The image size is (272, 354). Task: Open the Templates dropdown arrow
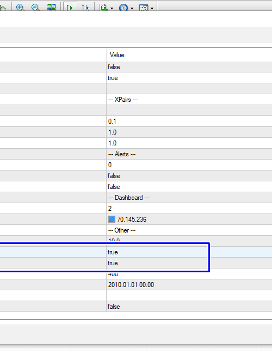pos(152,8)
